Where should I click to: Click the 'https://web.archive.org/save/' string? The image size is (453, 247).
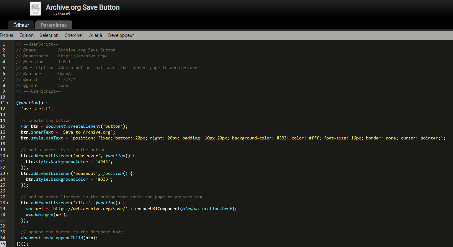(x=89, y=209)
